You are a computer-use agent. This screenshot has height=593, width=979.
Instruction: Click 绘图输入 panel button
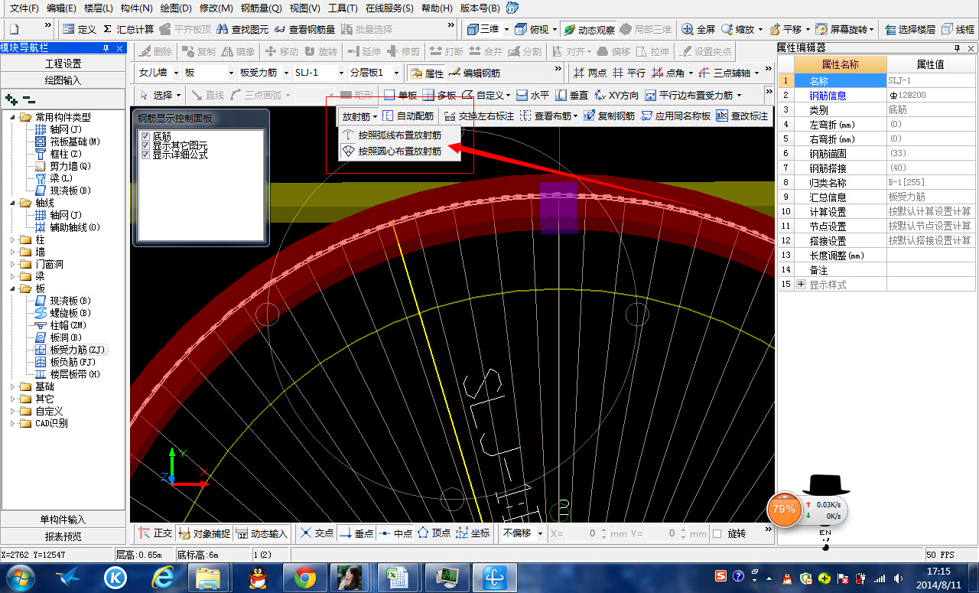tap(63, 80)
